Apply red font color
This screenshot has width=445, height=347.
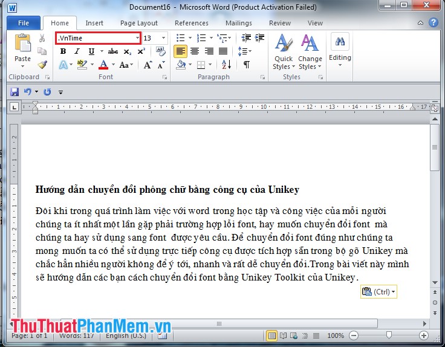tap(103, 65)
